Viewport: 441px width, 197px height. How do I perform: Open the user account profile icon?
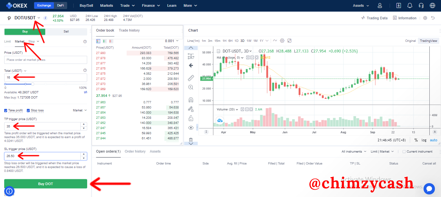click(x=380, y=5)
